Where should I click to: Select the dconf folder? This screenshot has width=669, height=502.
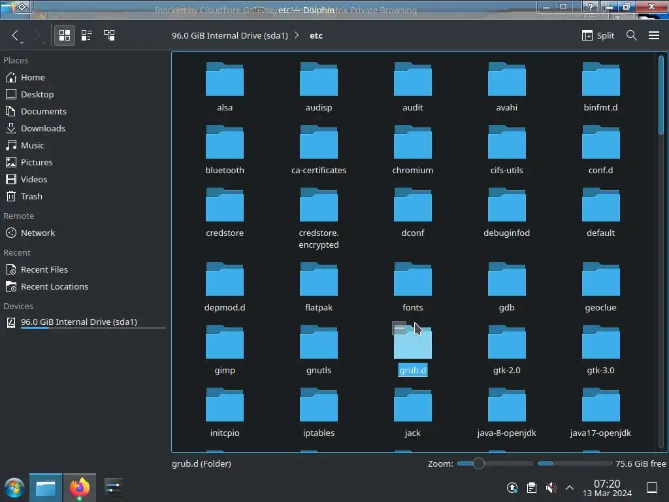click(413, 213)
